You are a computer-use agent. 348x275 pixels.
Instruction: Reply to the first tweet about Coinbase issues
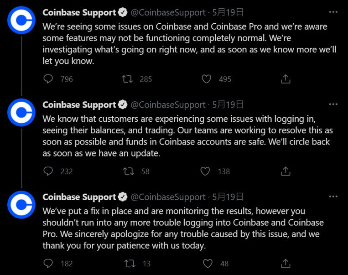[x=48, y=79]
